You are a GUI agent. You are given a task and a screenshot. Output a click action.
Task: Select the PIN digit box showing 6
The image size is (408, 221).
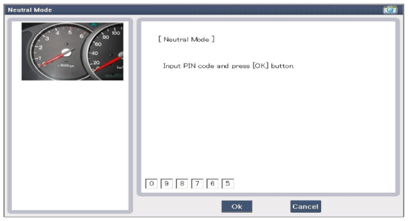(212, 184)
